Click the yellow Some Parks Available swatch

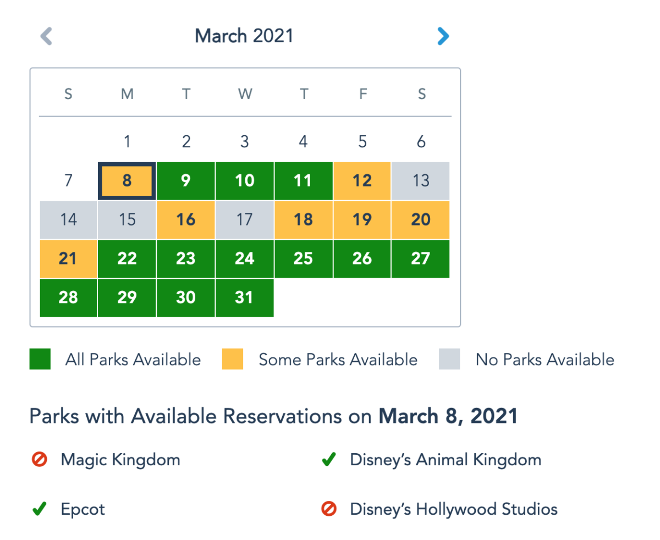tap(233, 360)
